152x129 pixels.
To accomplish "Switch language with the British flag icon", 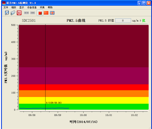I will [x=52, y=13].
